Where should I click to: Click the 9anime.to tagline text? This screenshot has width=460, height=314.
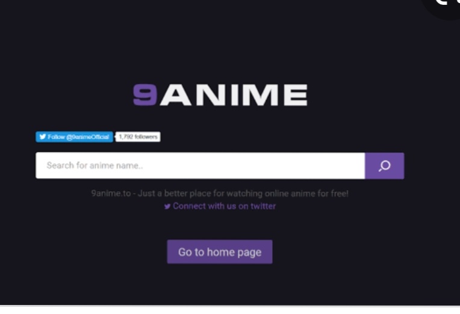pyautogui.click(x=220, y=194)
